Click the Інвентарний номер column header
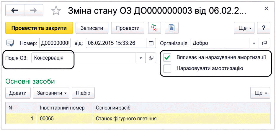 [x=65, y=108]
